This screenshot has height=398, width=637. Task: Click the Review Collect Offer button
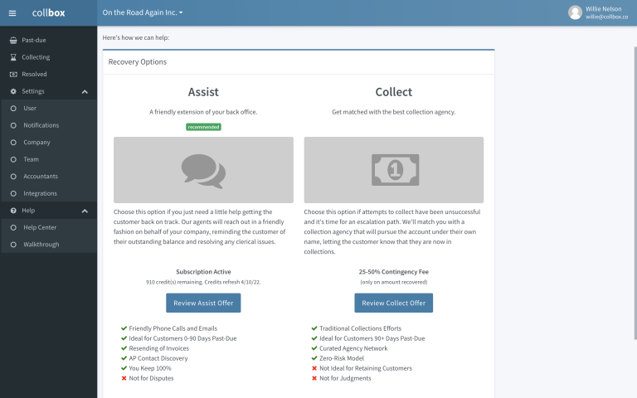394,303
